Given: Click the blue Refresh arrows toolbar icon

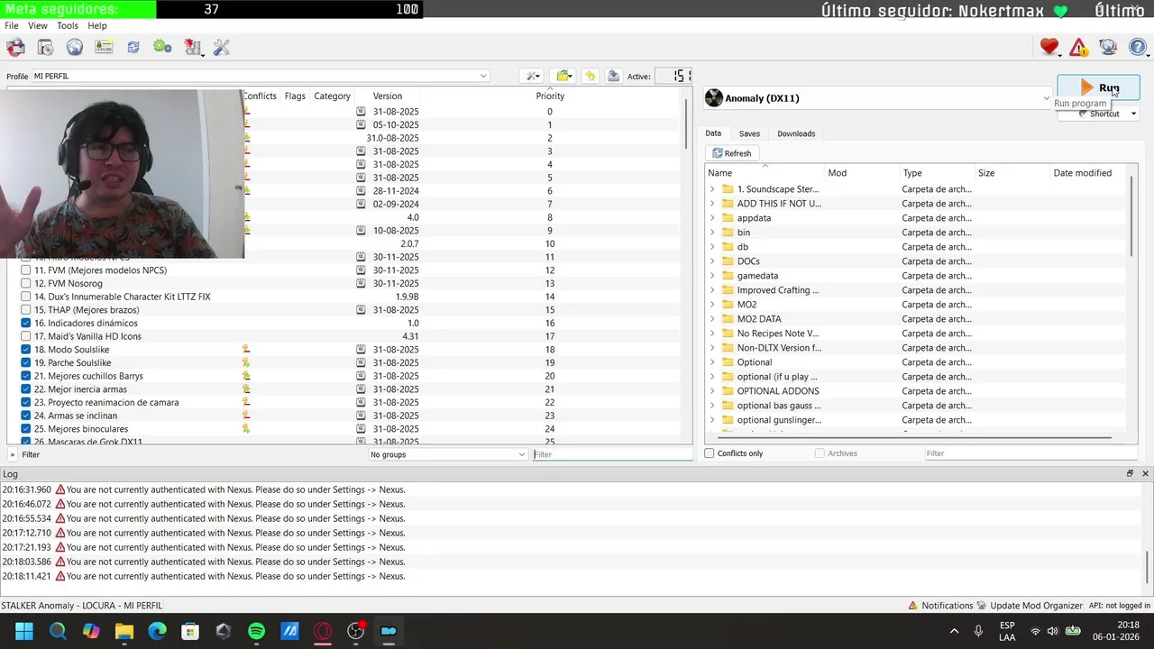Looking at the screenshot, I should pos(133,47).
